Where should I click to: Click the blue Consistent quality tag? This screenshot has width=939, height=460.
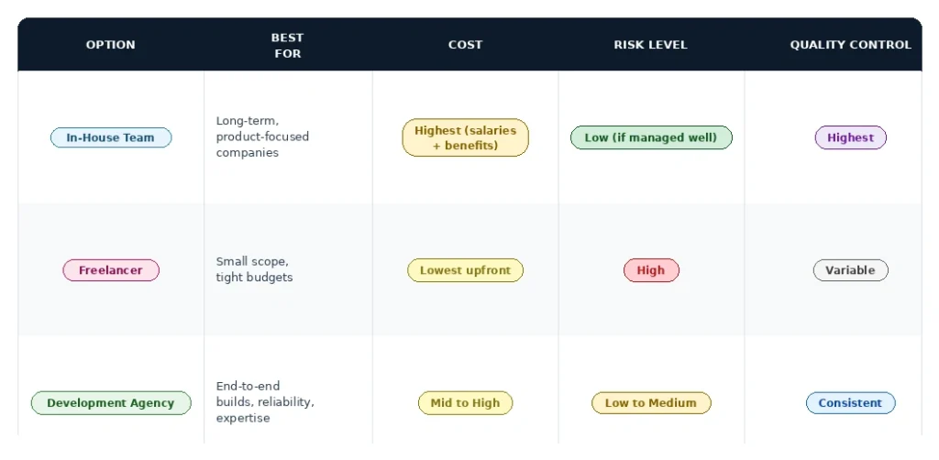850,403
